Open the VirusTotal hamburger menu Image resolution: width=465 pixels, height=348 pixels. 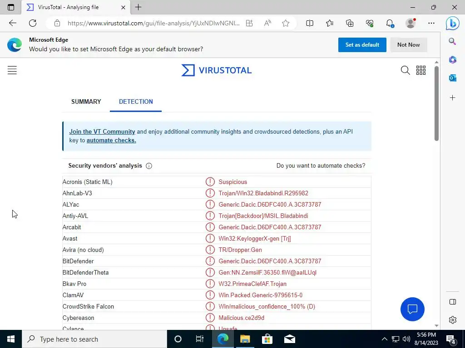(12, 70)
